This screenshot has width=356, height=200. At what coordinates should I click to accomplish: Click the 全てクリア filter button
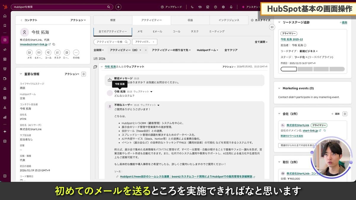[x=231, y=50]
